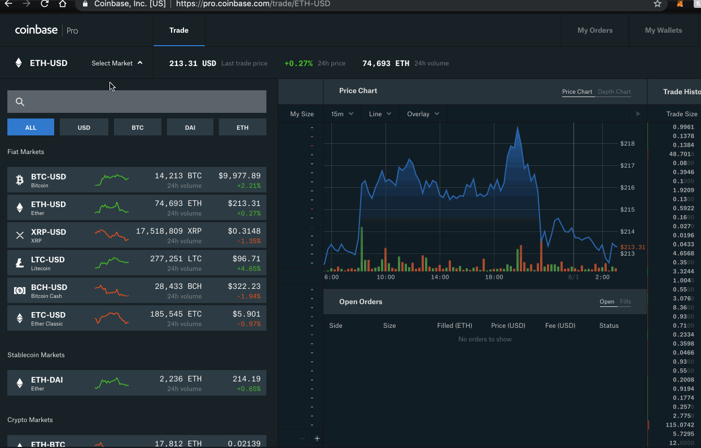Viewport: 701px width, 448px height.
Task: Select the LTC-USD market
Action: pyautogui.click(x=137, y=263)
